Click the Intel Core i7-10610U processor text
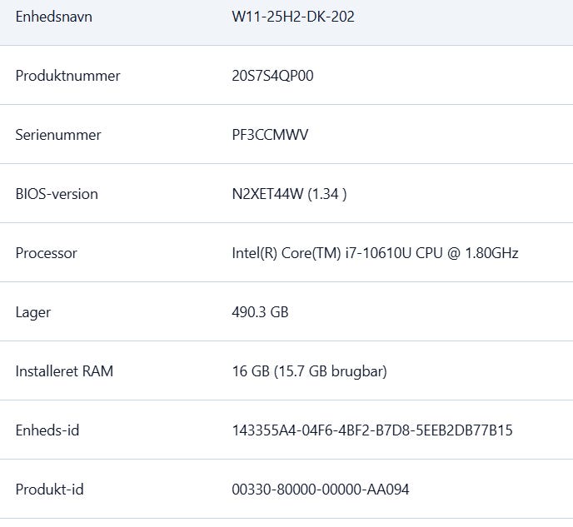This screenshot has height=527, width=573. [x=375, y=253]
